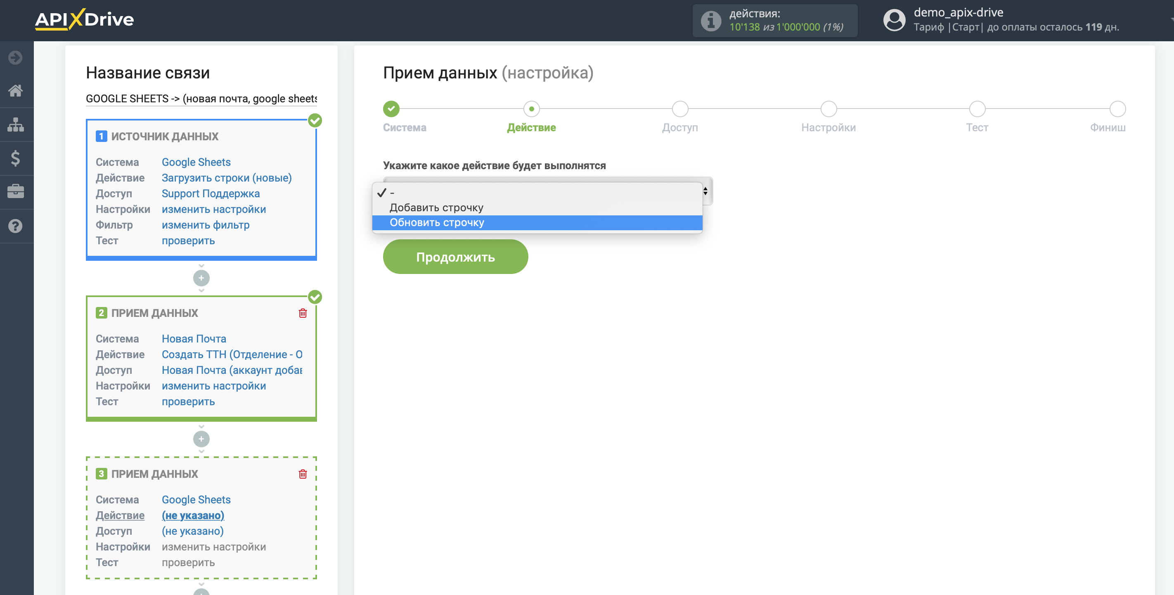1174x595 pixels.
Task: Click green checkmark on block 2 ПРИЕМ ДАННЫХ
Action: 315,297
